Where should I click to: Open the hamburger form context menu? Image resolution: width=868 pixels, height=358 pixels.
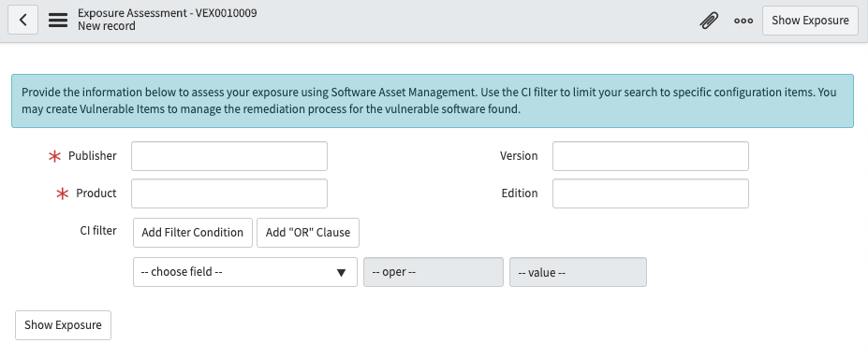tap(57, 21)
